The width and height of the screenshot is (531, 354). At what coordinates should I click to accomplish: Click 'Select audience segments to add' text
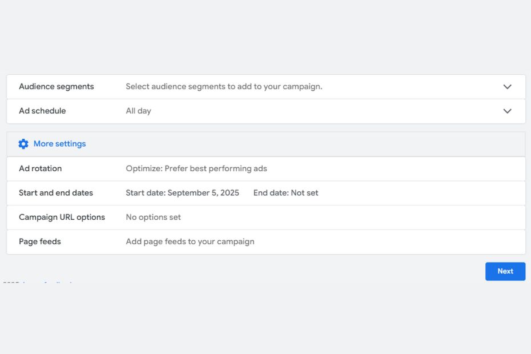pos(224,87)
